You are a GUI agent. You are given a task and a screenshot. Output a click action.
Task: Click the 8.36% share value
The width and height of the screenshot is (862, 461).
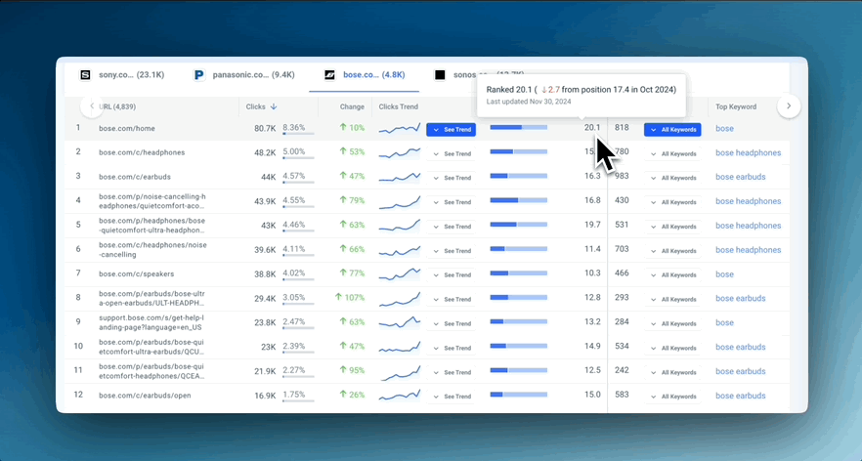point(294,128)
